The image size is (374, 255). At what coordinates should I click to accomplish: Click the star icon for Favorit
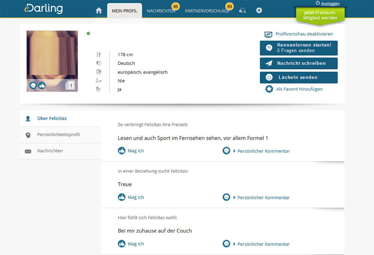pyautogui.click(x=269, y=89)
